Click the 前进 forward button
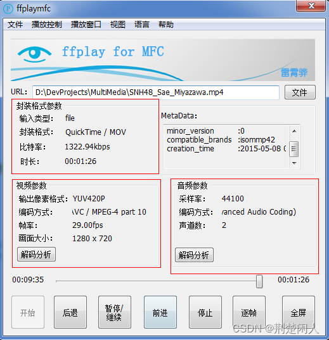The width and height of the screenshot is (329, 340). point(160,312)
